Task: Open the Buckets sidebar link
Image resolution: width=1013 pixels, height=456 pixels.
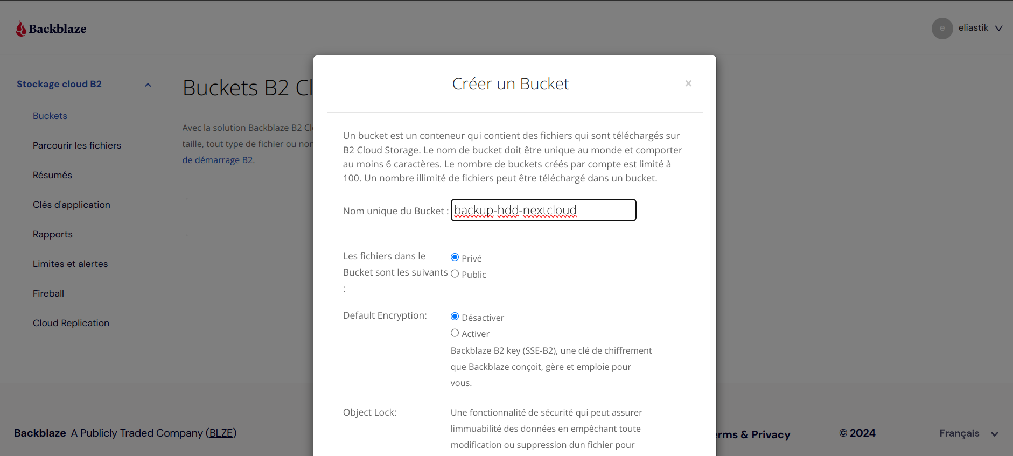Action: (50, 116)
